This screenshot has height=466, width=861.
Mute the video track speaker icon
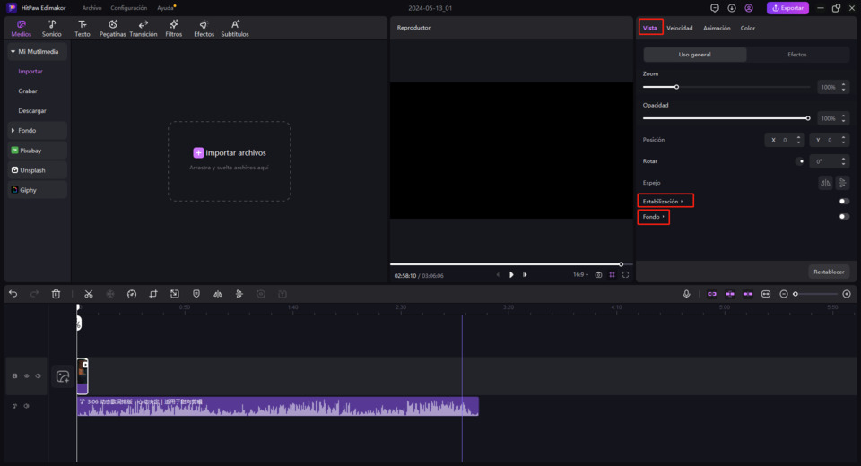[x=38, y=376]
